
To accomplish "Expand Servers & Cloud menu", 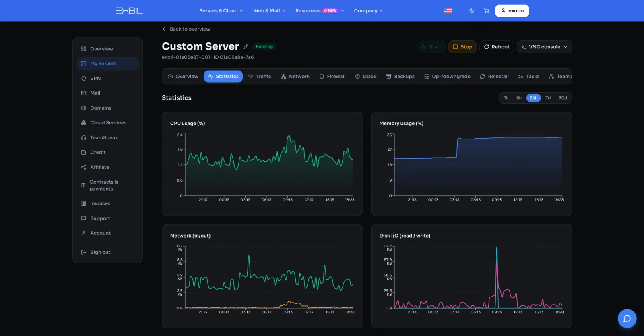I will coord(221,11).
